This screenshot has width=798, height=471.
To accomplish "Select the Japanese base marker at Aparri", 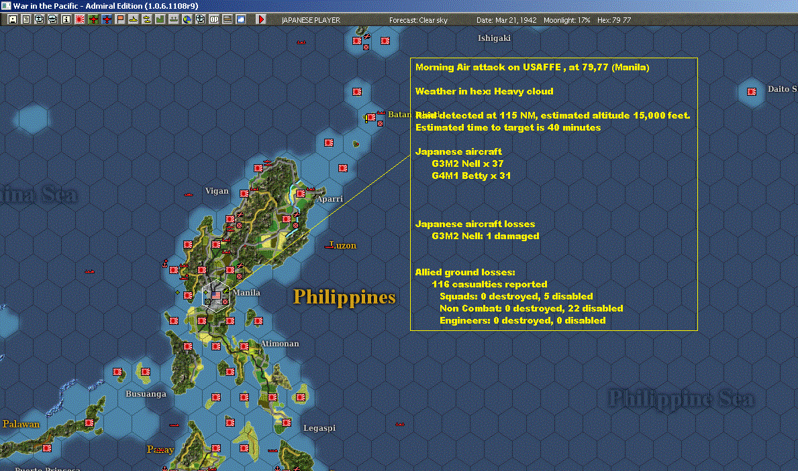I will coord(301,194).
